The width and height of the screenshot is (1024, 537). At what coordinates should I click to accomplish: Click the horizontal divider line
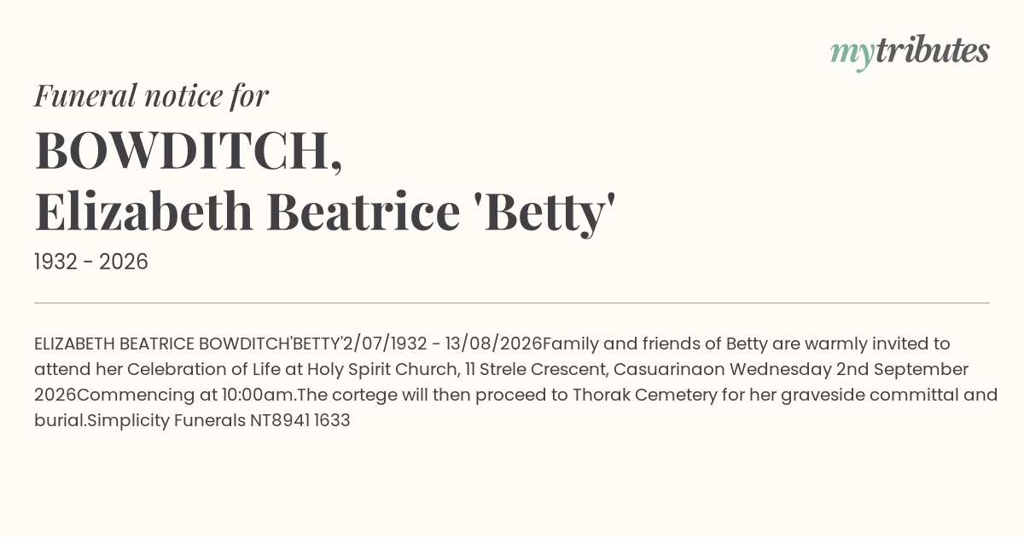click(512, 303)
